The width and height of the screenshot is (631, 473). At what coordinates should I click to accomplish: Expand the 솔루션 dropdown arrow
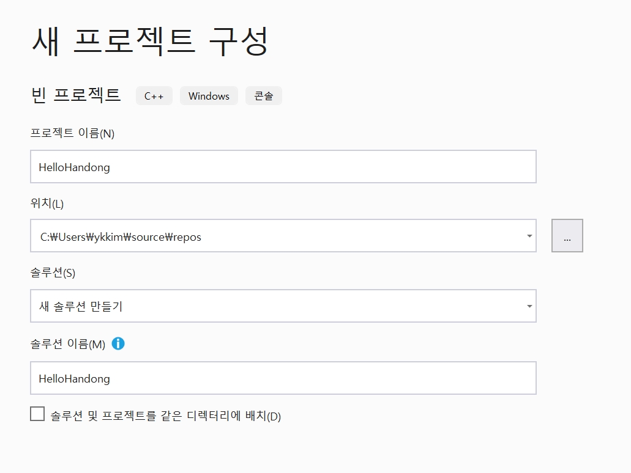pos(529,306)
